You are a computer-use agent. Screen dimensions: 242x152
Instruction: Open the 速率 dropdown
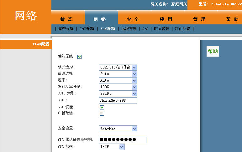[118, 80]
